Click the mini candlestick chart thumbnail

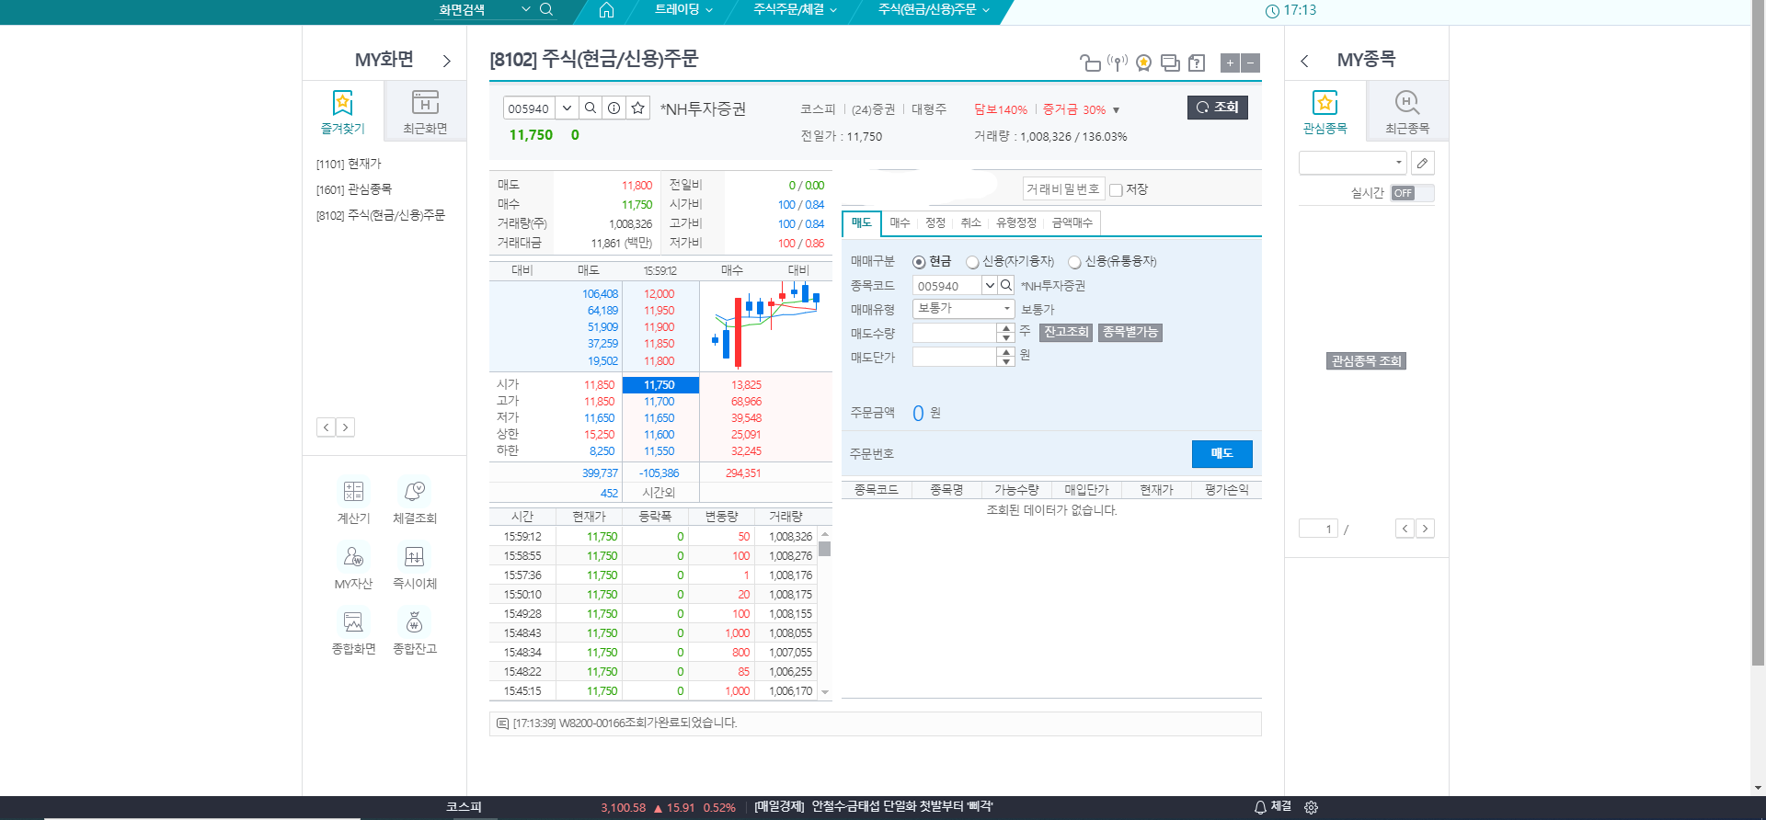(765, 325)
